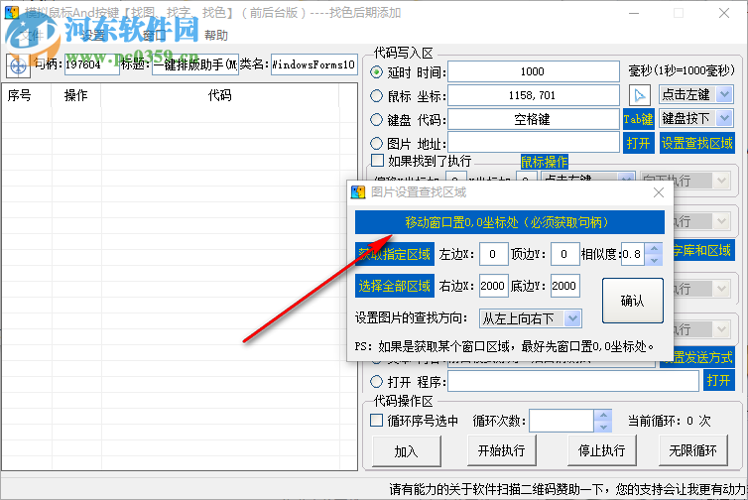
Task: Click the app icon in main title bar
Action: point(12,13)
